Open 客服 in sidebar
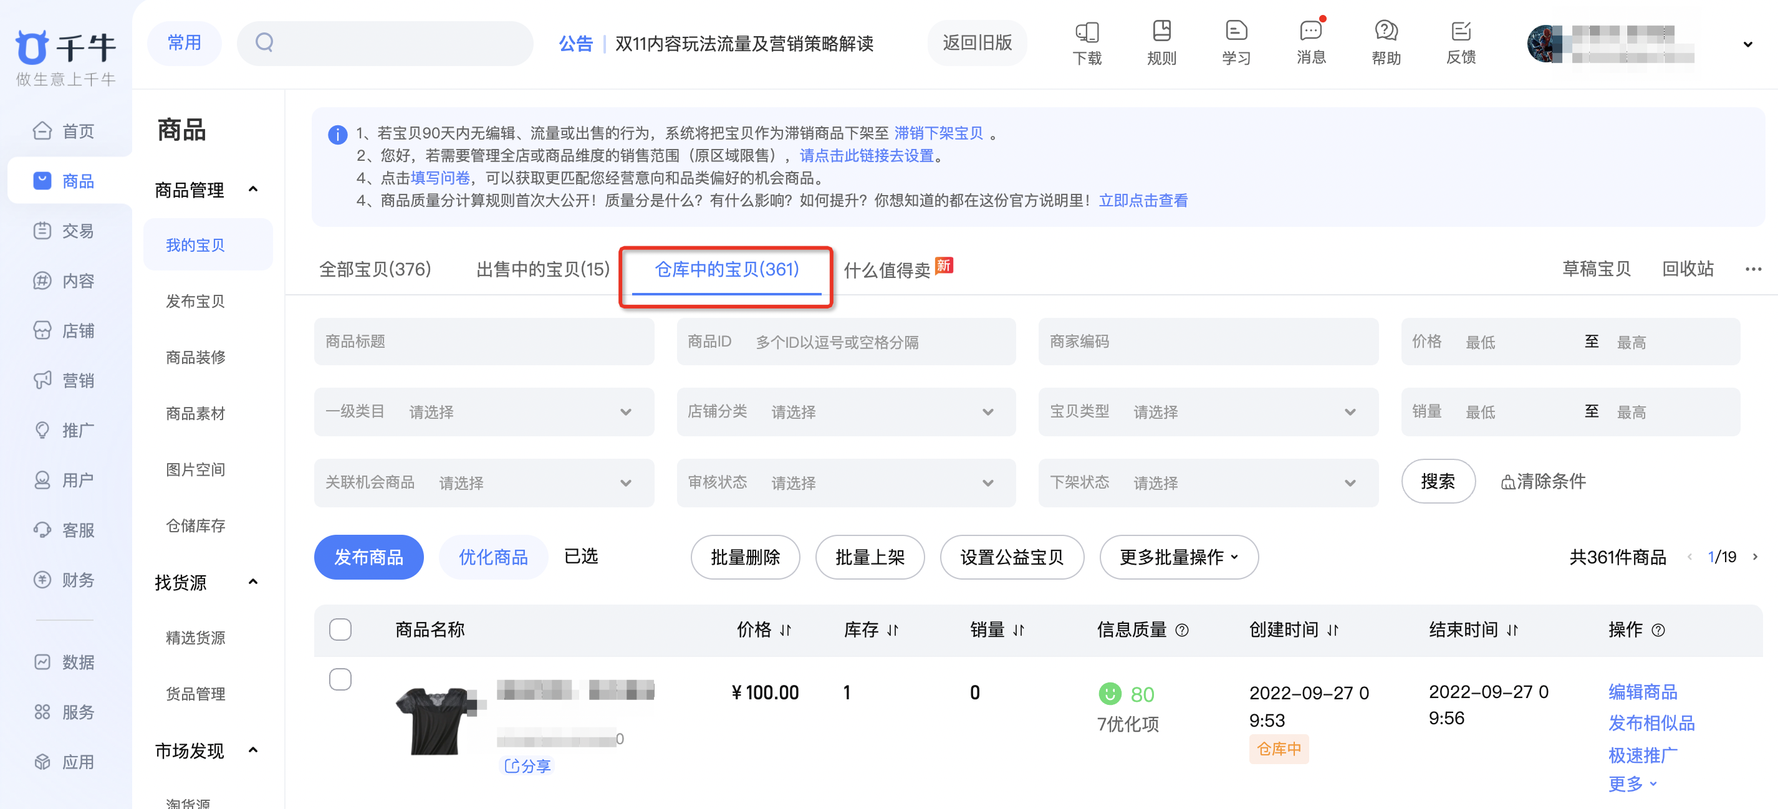The image size is (1778, 809). coord(64,530)
